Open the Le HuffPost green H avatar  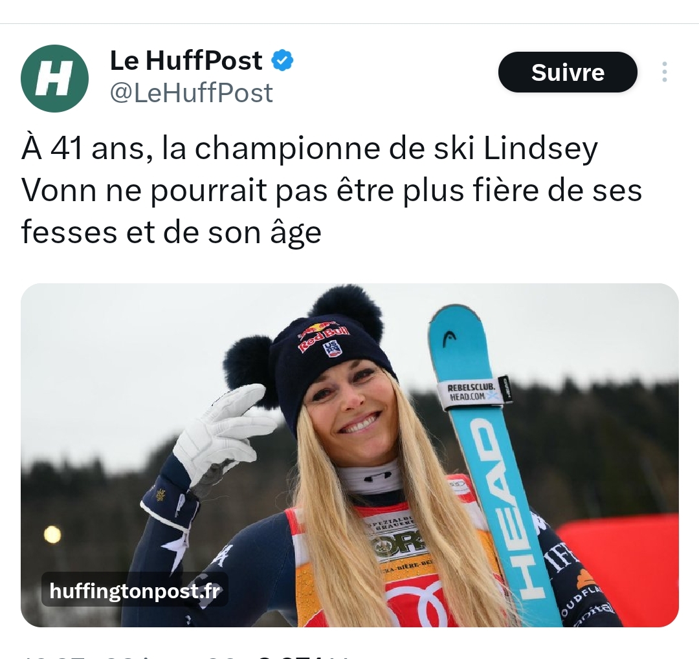point(54,78)
